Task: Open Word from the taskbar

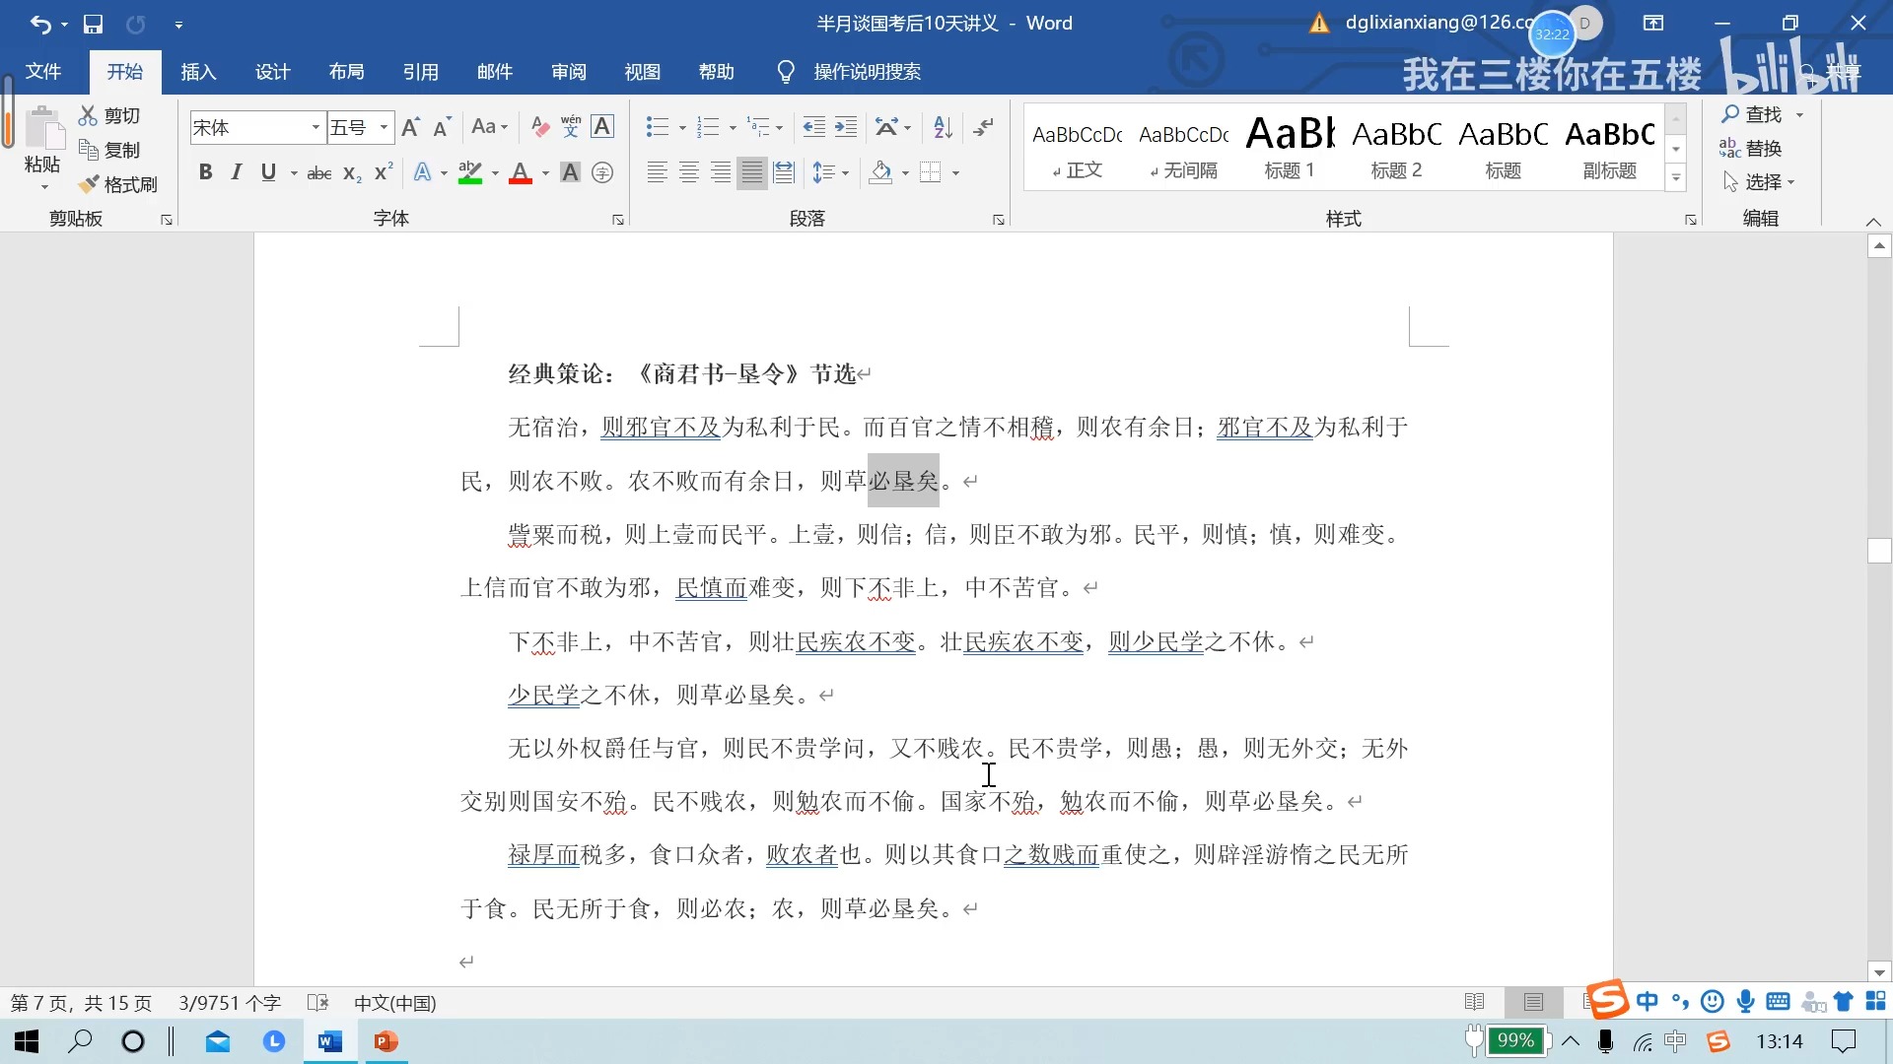Action: click(x=329, y=1041)
